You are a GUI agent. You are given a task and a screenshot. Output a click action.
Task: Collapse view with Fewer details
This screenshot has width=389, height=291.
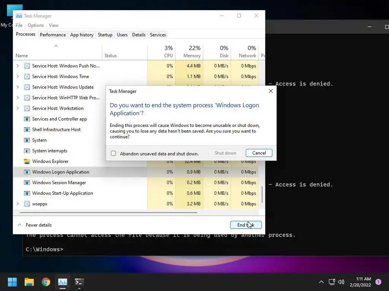point(35,225)
